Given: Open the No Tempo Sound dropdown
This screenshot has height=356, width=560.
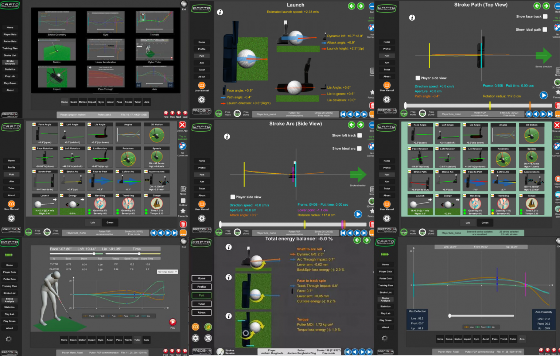Looking at the screenshot, I should click(x=167, y=272).
